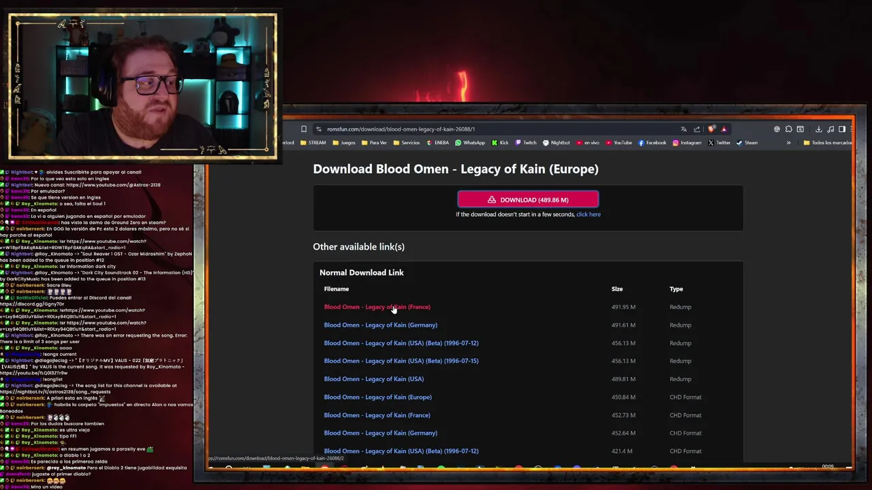Open the 'Todos los marcadores' folder

click(x=828, y=143)
